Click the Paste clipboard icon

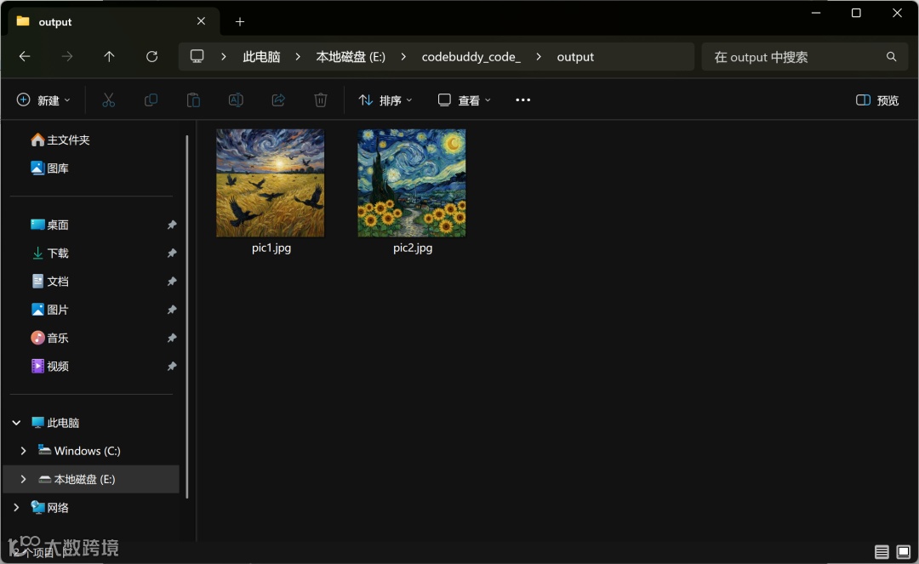pyautogui.click(x=193, y=100)
